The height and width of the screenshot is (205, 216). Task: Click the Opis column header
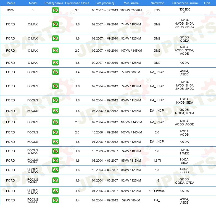pyautogui.click(x=207, y=3)
